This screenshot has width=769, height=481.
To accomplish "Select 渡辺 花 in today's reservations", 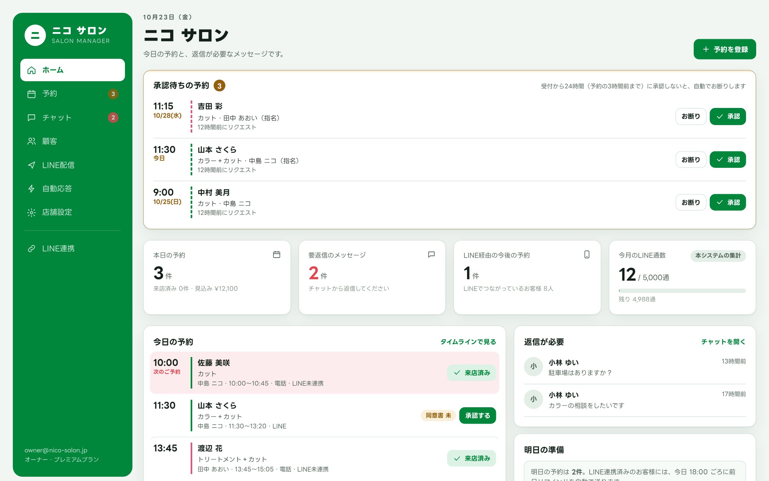I will pyautogui.click(x=210, y=448).
